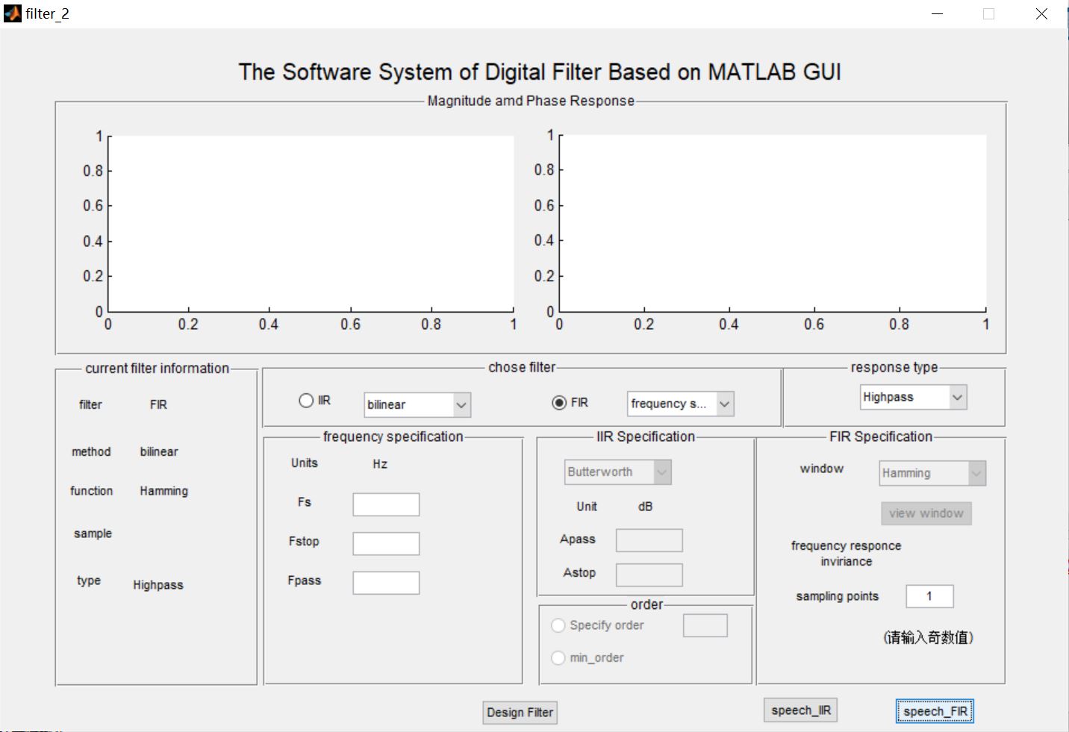Image resolution: width=1069 pixels, height=732 pixels.
Task: Click the sampling points input field
Action: (929, 596)
